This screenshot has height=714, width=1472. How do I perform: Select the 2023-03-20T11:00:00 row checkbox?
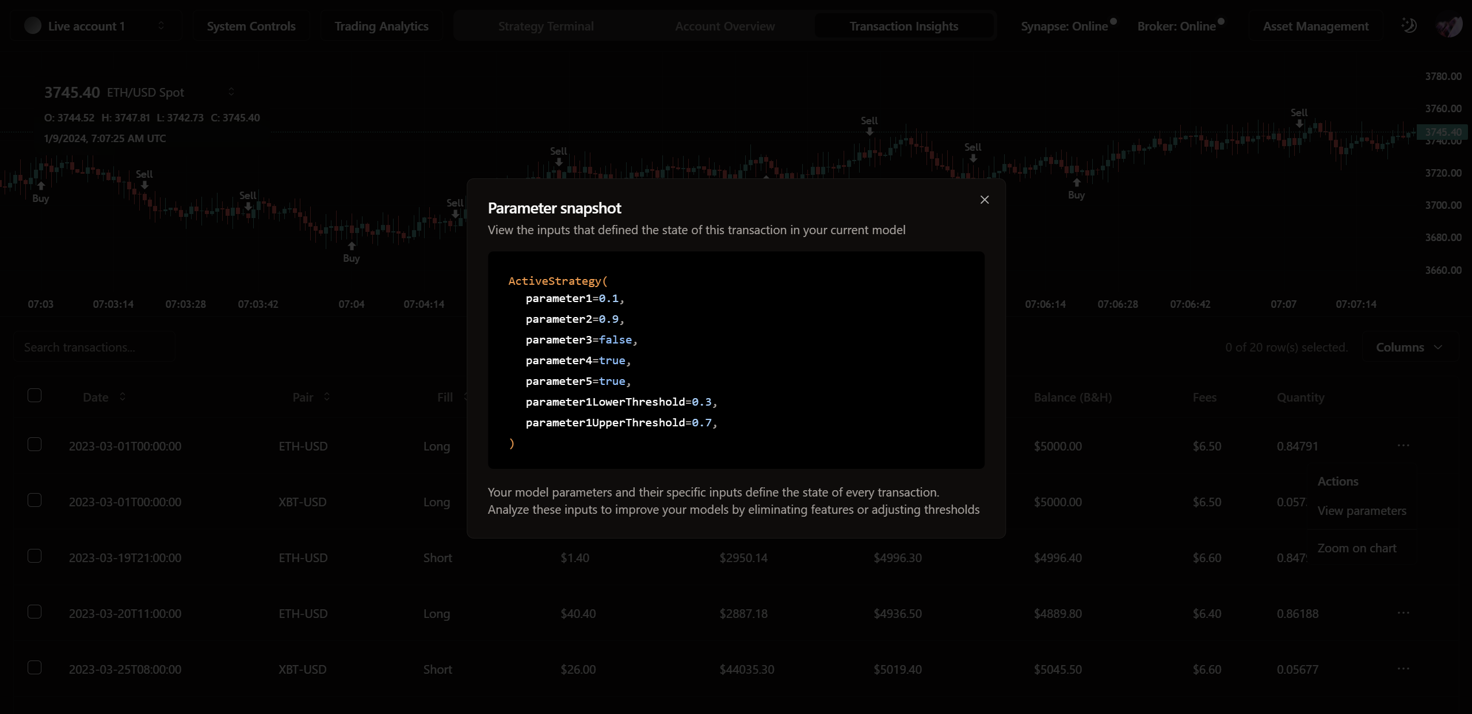point(35,612)
